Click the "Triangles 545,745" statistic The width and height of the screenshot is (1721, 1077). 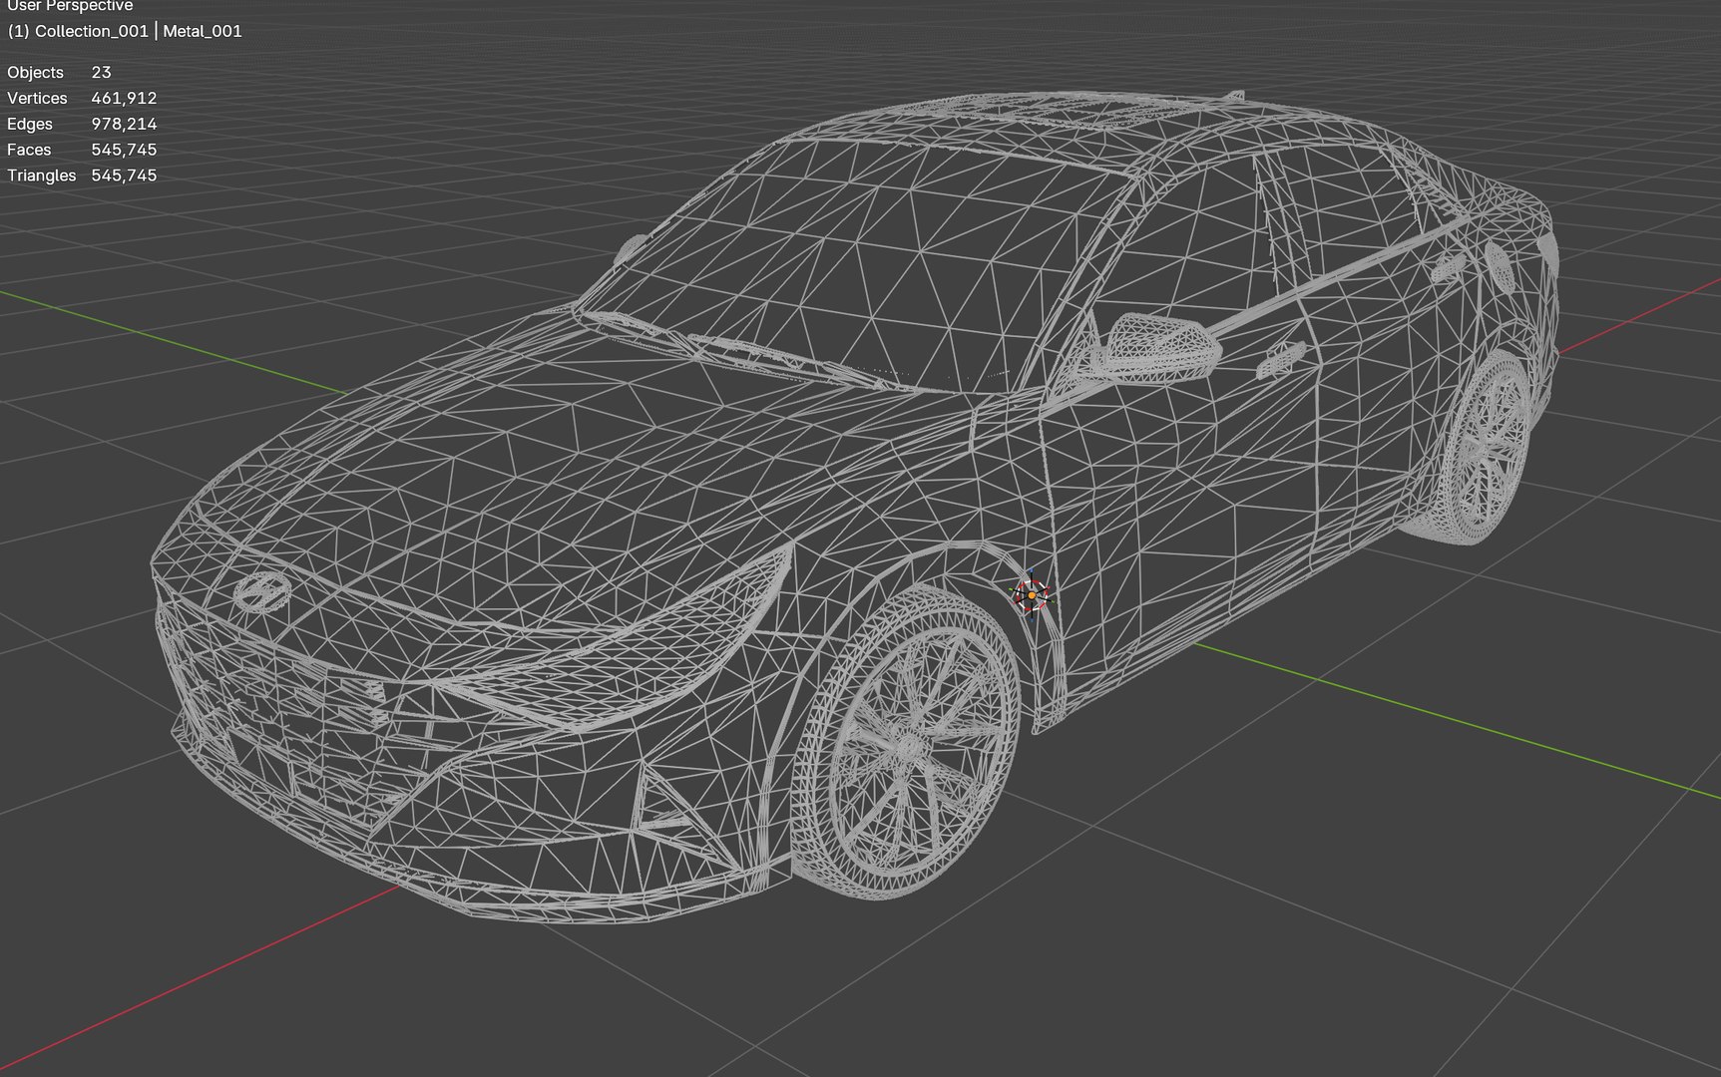82,176
